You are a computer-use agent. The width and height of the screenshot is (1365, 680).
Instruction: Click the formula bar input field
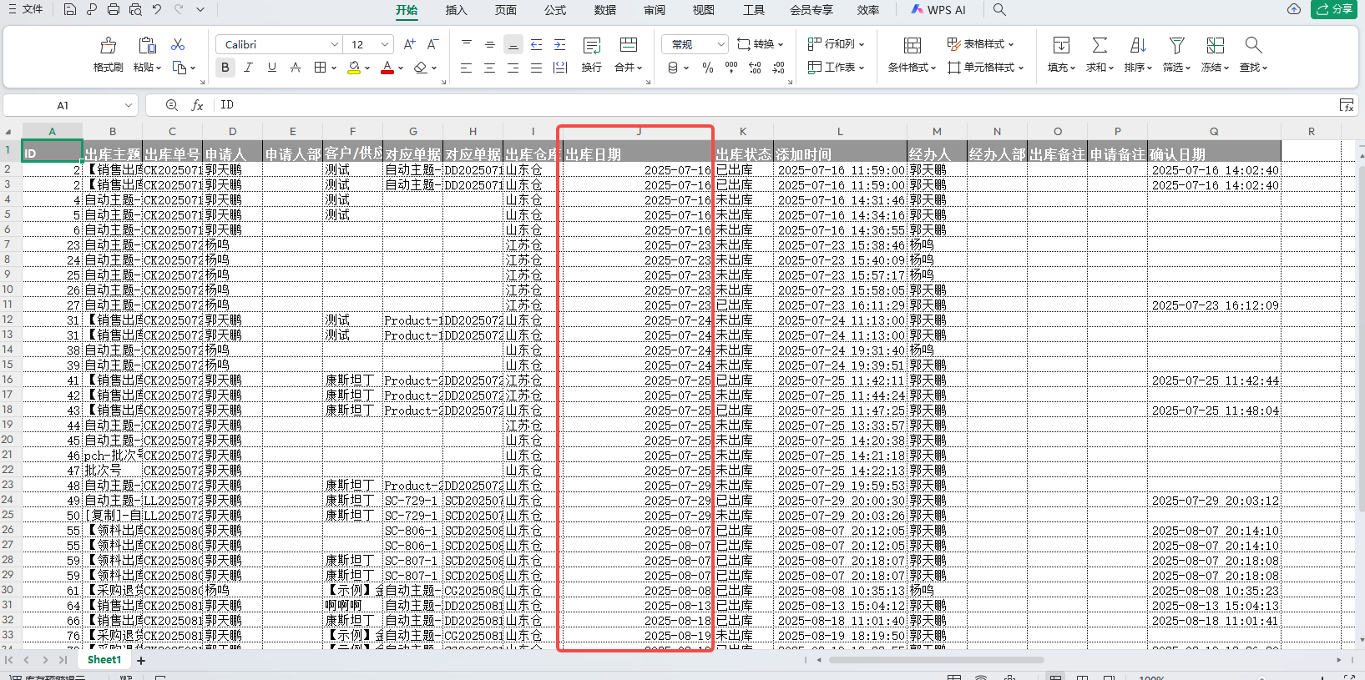(x=751, y=105)
